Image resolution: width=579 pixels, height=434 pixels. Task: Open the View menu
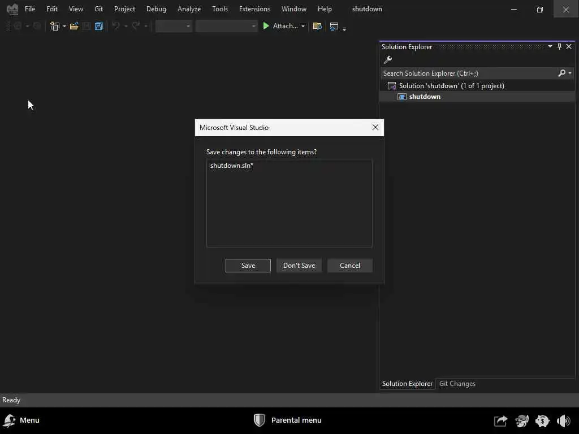76,9
